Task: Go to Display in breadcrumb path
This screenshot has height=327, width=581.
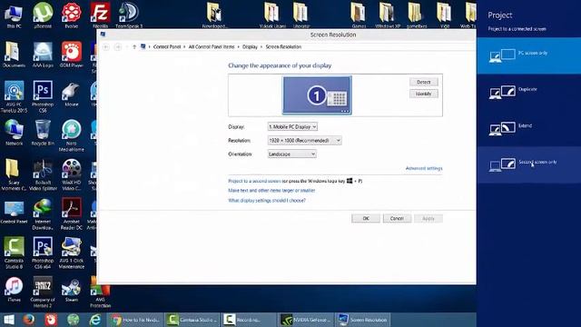Action: pos(250,46)
